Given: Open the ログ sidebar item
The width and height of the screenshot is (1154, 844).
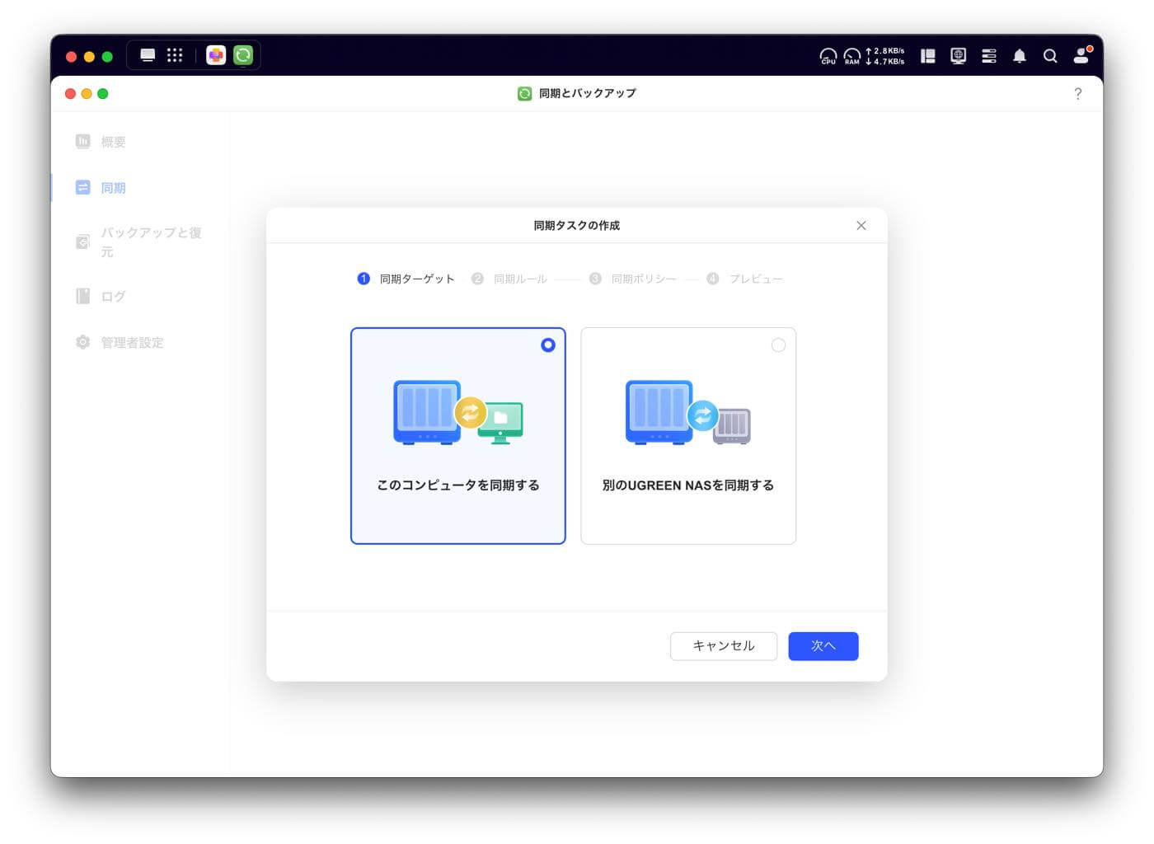Looking at the screenshot, I should [113, 297].
